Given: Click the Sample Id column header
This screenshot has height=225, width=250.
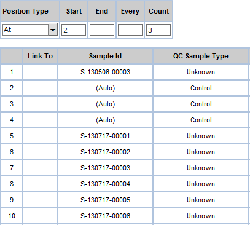Looking at the screenshot, I should pyautogui.click(x=105, y=56).
